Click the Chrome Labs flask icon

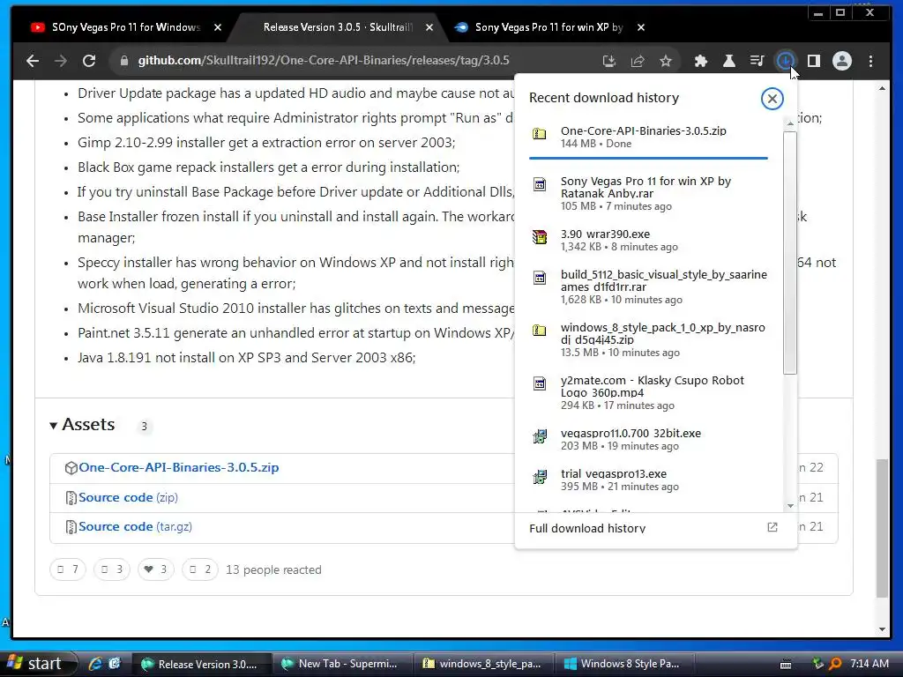click(728, 61)
